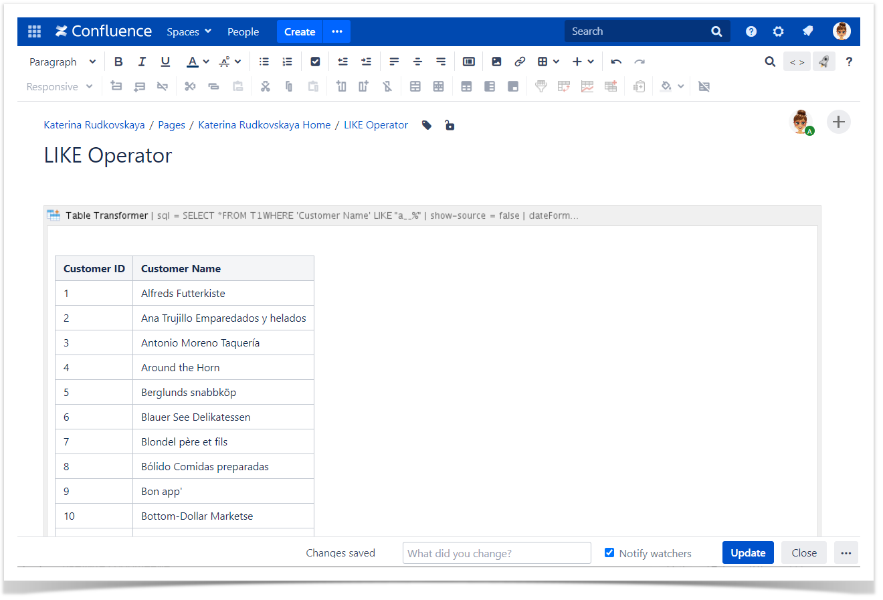The image size is (883, 600).
Task: Open the Insert more content plus dropdown
Action: 583,62
